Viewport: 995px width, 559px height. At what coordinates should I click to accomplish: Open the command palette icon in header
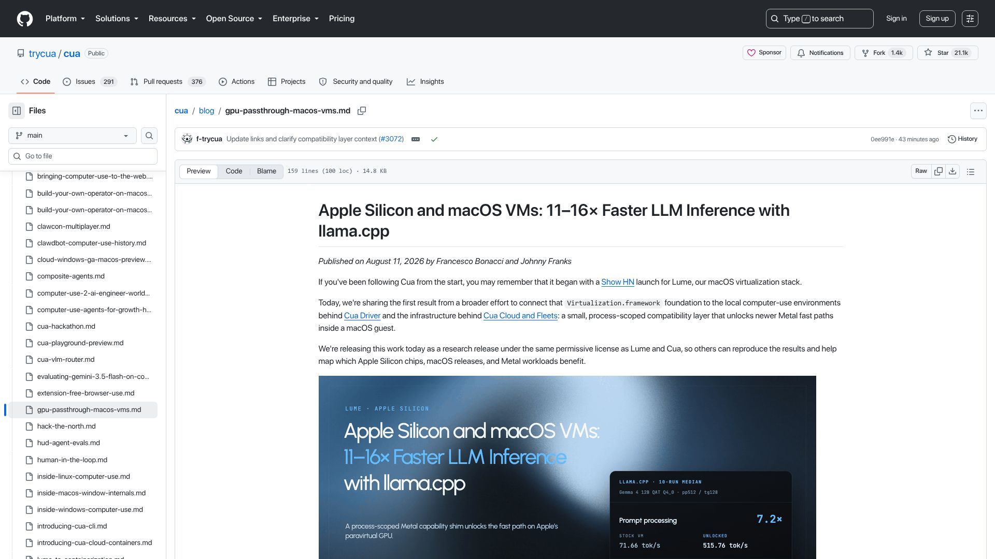point(970,19)
